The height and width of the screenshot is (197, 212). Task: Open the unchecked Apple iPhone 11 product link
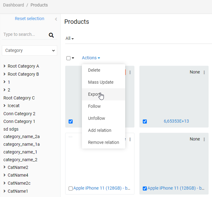pyautogui.click(x=102, y=188)
